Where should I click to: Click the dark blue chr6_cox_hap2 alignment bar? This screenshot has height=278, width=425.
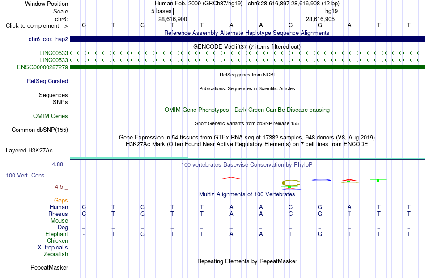[x=247, y=39]
